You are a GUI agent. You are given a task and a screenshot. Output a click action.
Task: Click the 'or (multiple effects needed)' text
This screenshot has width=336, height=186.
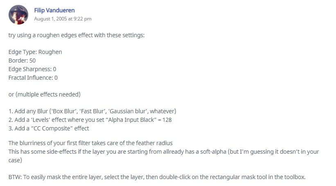(x=45, y=94)
